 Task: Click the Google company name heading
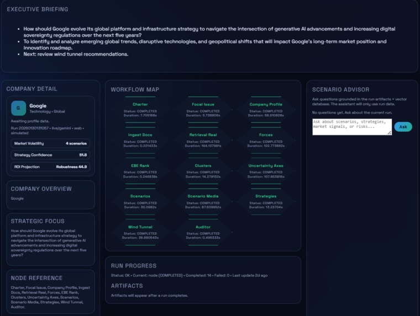click(x=38, y=106)
